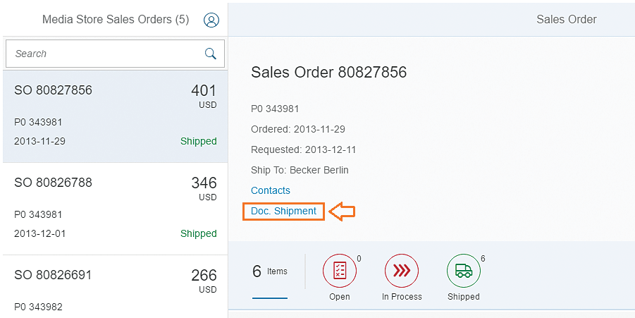Click the orange arrow pointing to Doc. Shipment
Image resolution: width=635 pixels, height=318 pixels.
(343, 211)
